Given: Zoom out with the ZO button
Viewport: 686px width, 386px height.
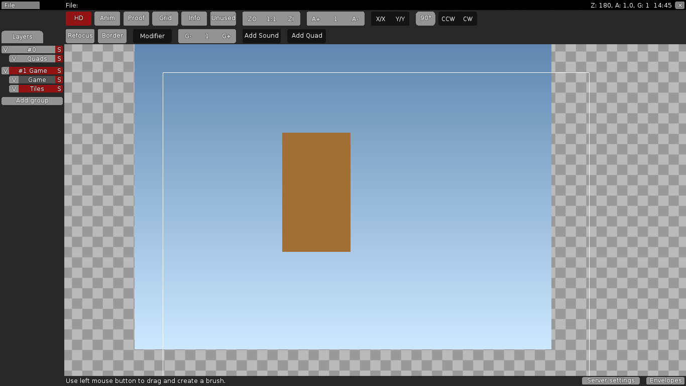Looking at the screenshot, I should [252, 19].
